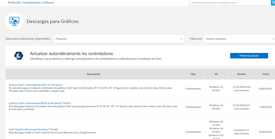Click the chevron in Productos selector

pyautogui.click(x=181, y=39)
